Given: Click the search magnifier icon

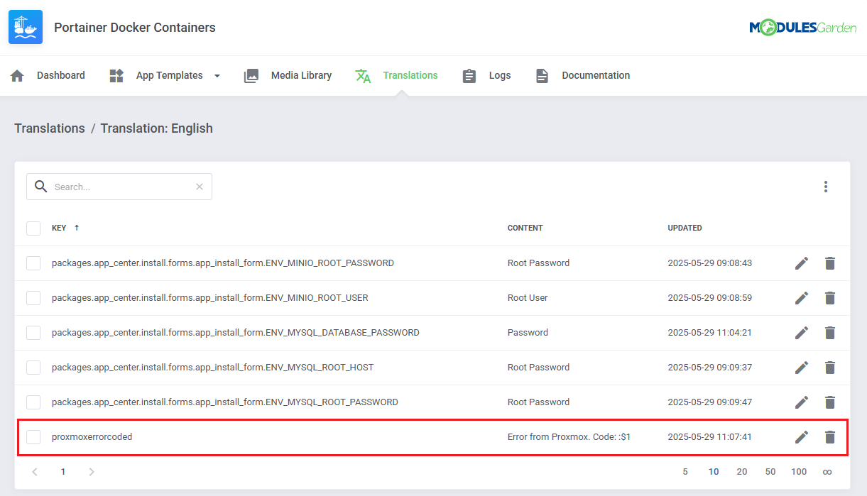Looking at the screenshot, I should coord(41,187).
